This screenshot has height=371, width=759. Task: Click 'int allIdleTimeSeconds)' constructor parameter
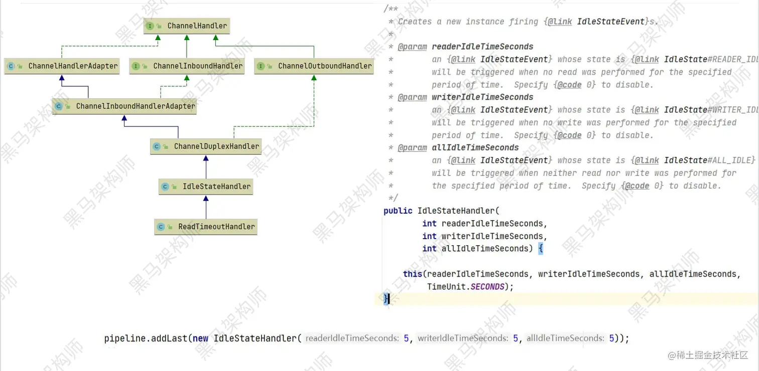click(x=477, y=249)
